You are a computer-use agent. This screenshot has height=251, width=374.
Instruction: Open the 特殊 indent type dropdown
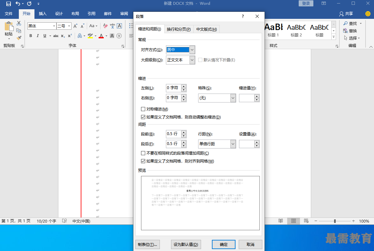(233, 98)
